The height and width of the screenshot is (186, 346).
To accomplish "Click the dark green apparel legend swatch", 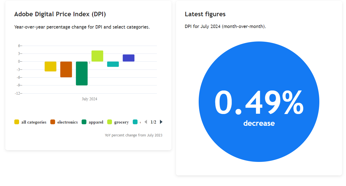I will pyautogui.click(x=84, y=122).
